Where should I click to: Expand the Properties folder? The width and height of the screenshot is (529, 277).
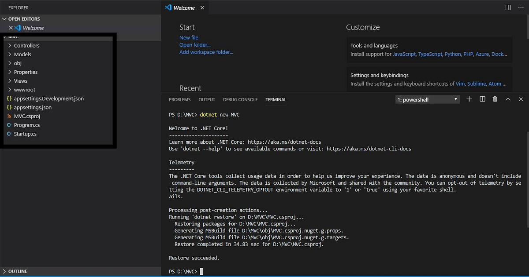coord(26,72)
